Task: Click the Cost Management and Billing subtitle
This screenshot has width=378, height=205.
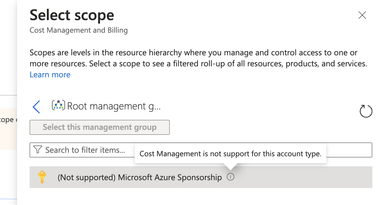Action: point(79,30)
